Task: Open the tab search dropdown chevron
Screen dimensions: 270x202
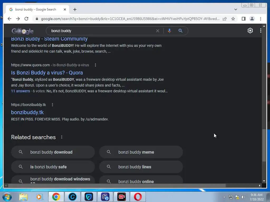Action: click(235, 9)
